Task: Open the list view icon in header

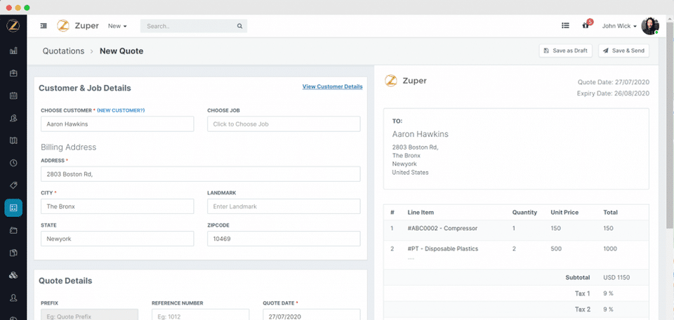Action: click(x=565, y=26)
